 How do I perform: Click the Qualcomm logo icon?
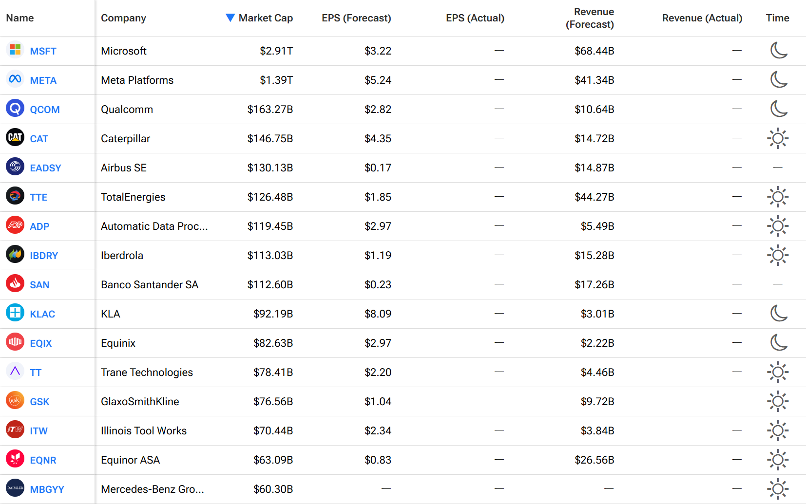pyautogui.click(x=15, y=108)
